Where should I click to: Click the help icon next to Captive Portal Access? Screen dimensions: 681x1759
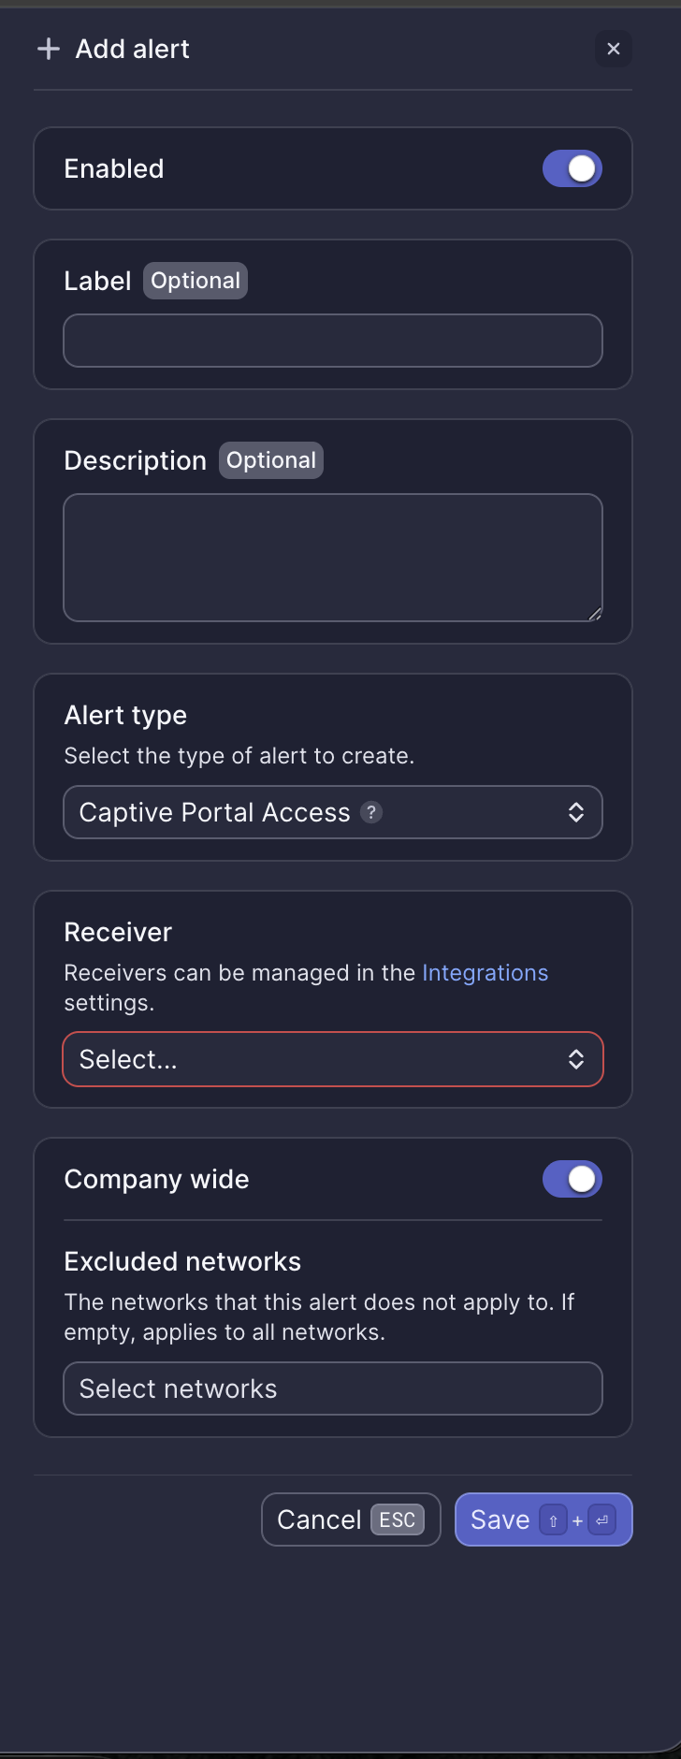pos(371,812)
